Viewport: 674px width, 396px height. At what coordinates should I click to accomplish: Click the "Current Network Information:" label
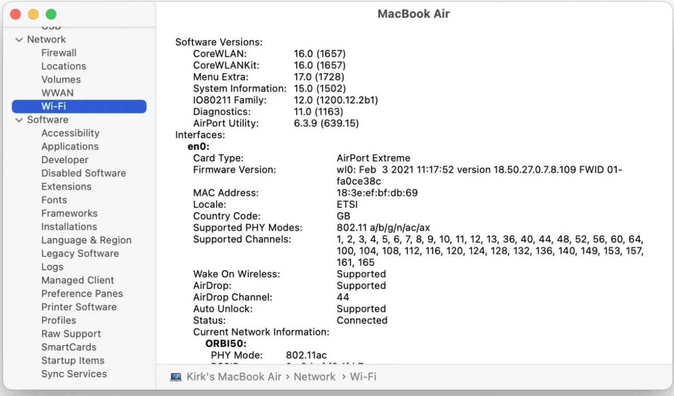pos(261,332)
